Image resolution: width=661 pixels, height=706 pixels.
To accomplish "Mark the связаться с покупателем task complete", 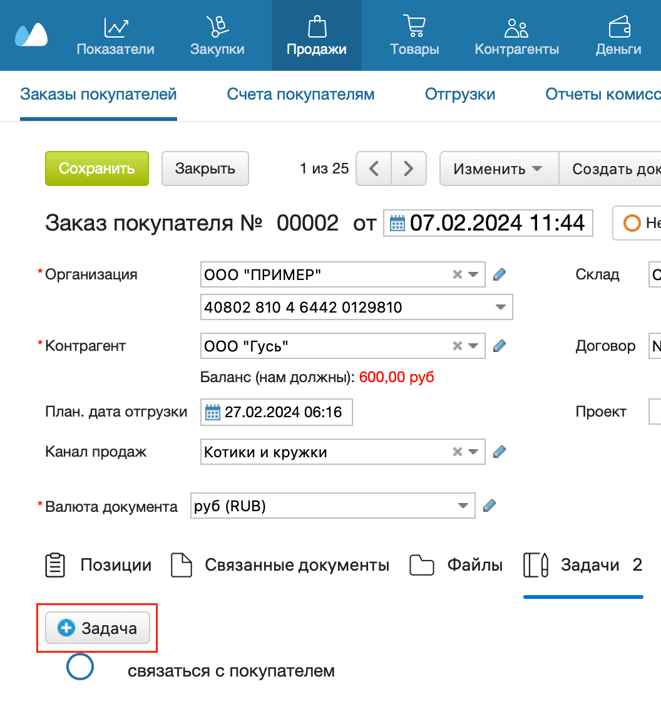I will [79, 667].
